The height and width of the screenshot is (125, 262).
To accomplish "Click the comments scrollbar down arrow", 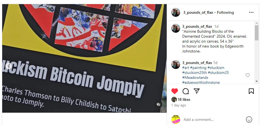I will [257, 81].
